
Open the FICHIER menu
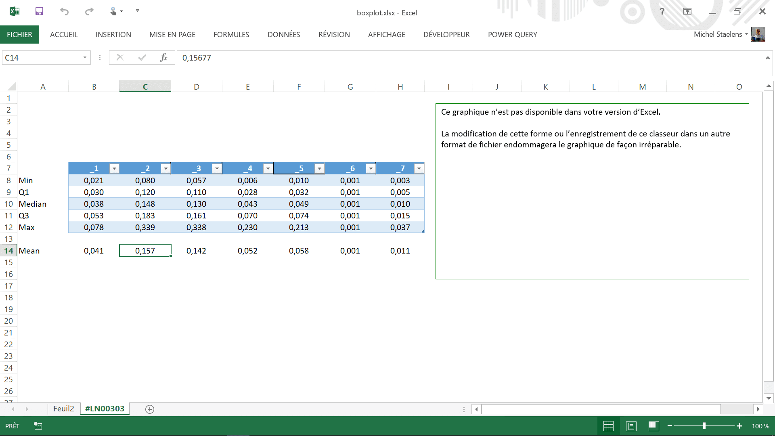point(19,35)
